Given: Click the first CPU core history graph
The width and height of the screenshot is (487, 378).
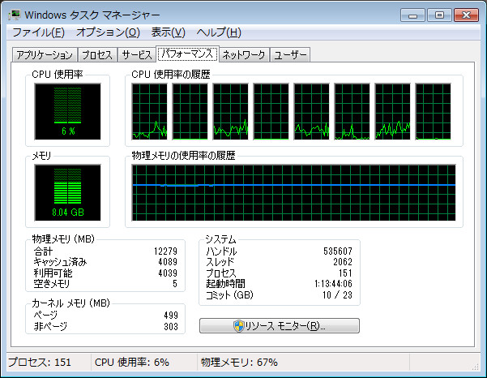Looking at the screenshot, I should pyautogui.click(x=149, y=111).
